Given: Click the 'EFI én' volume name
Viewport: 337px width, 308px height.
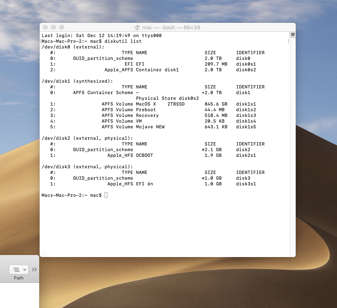Looking at the screenshot, I should click(145, 184).
